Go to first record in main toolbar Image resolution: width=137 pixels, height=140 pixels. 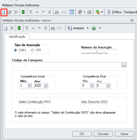coord(31,12)
